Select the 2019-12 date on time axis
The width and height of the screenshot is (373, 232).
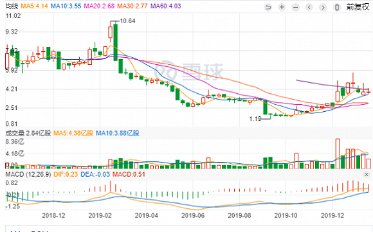coord(332,215)
